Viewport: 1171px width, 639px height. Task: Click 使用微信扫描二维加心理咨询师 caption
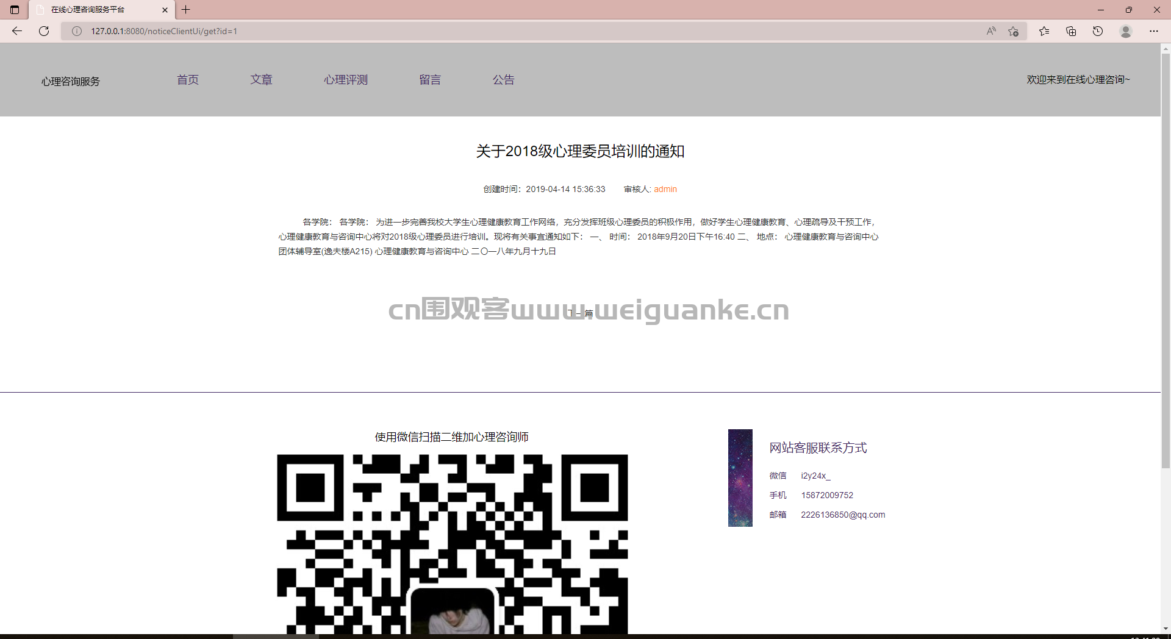click(x=452, y=437)
